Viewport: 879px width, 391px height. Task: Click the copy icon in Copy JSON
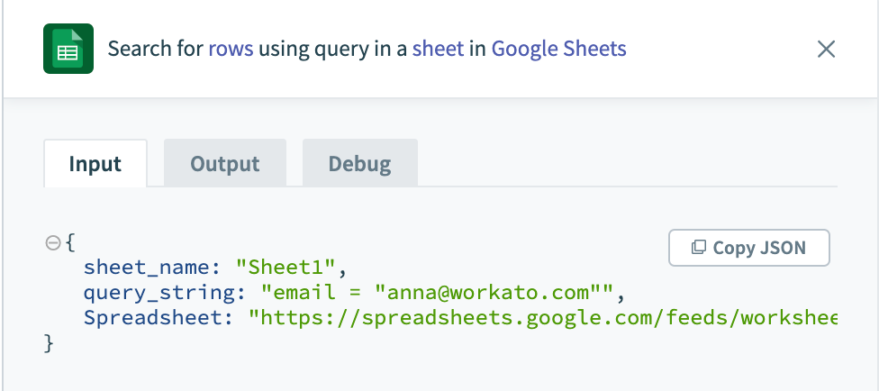click(x=698, y=248)
